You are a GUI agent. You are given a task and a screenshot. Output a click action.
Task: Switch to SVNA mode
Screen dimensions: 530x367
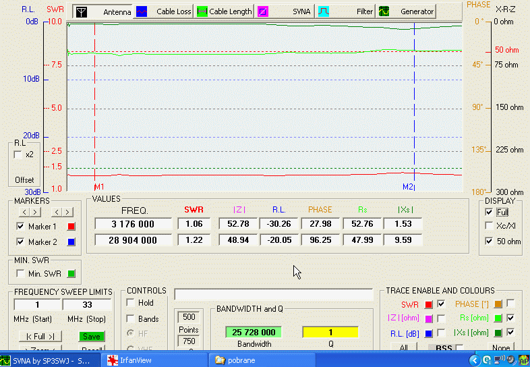282,11
